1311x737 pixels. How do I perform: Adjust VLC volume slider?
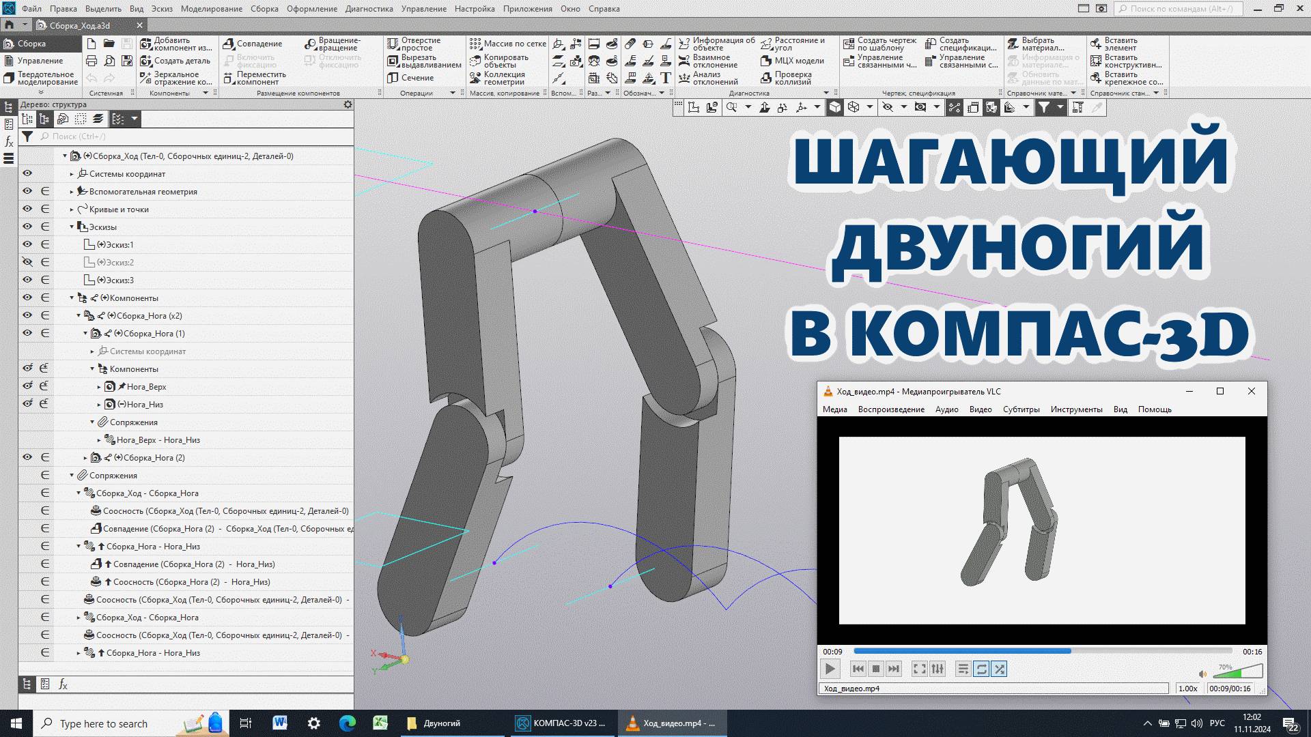click(1237, 671)
